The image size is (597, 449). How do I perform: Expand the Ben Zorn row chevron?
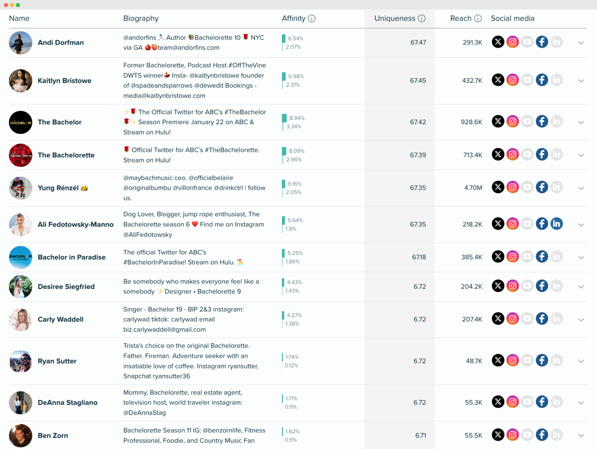[581, 436]
